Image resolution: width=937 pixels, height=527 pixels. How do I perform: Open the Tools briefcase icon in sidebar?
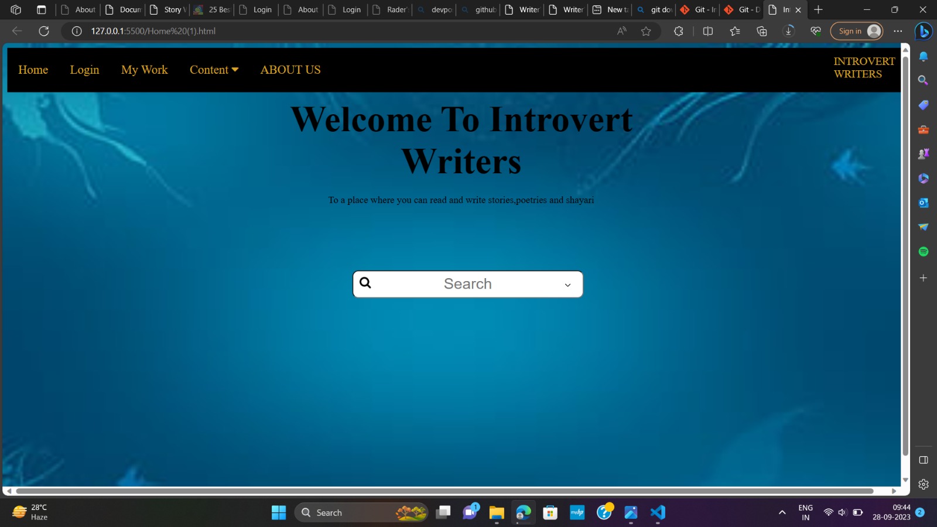[x=924, y=129]
